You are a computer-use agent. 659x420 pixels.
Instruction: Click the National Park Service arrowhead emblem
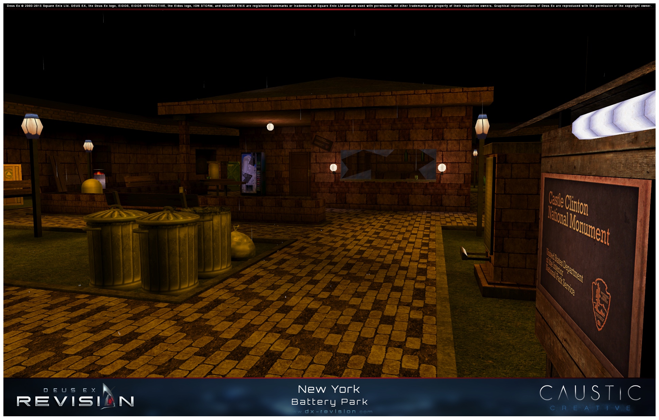601,304
